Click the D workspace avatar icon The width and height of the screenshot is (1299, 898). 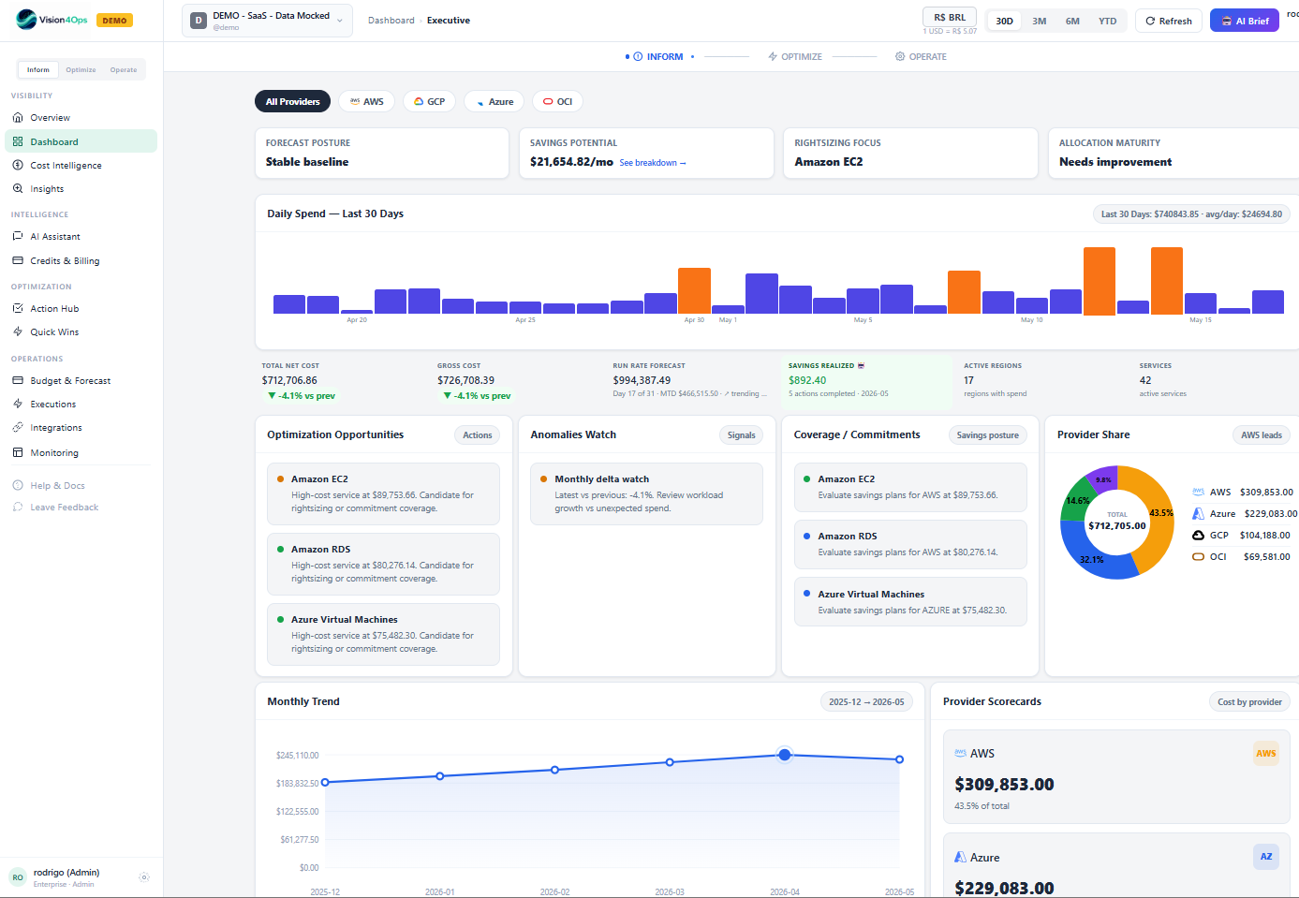click(x=199, y=21)
